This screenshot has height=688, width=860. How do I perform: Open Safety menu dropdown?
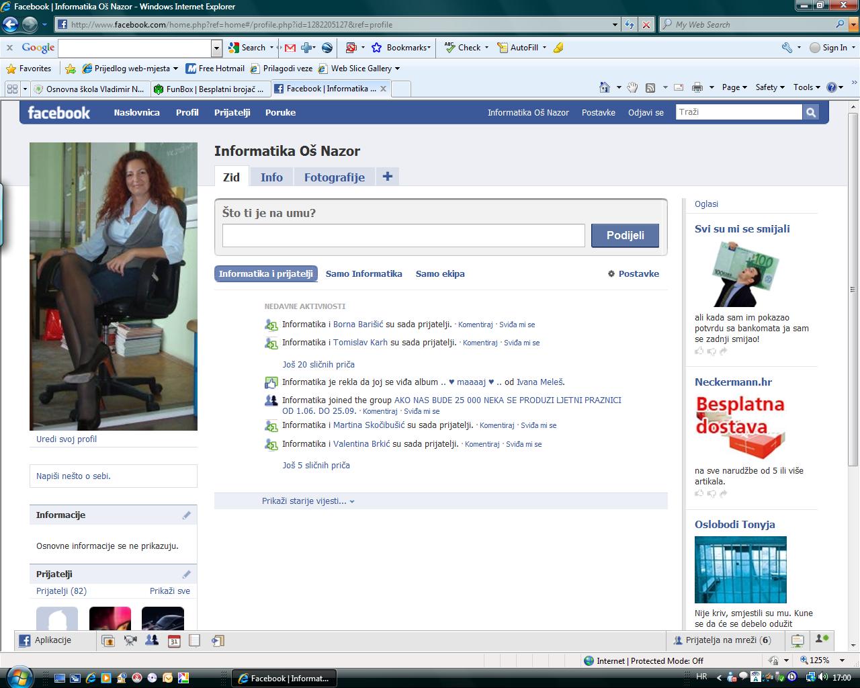pyautogui.click(x=770, y=87)
